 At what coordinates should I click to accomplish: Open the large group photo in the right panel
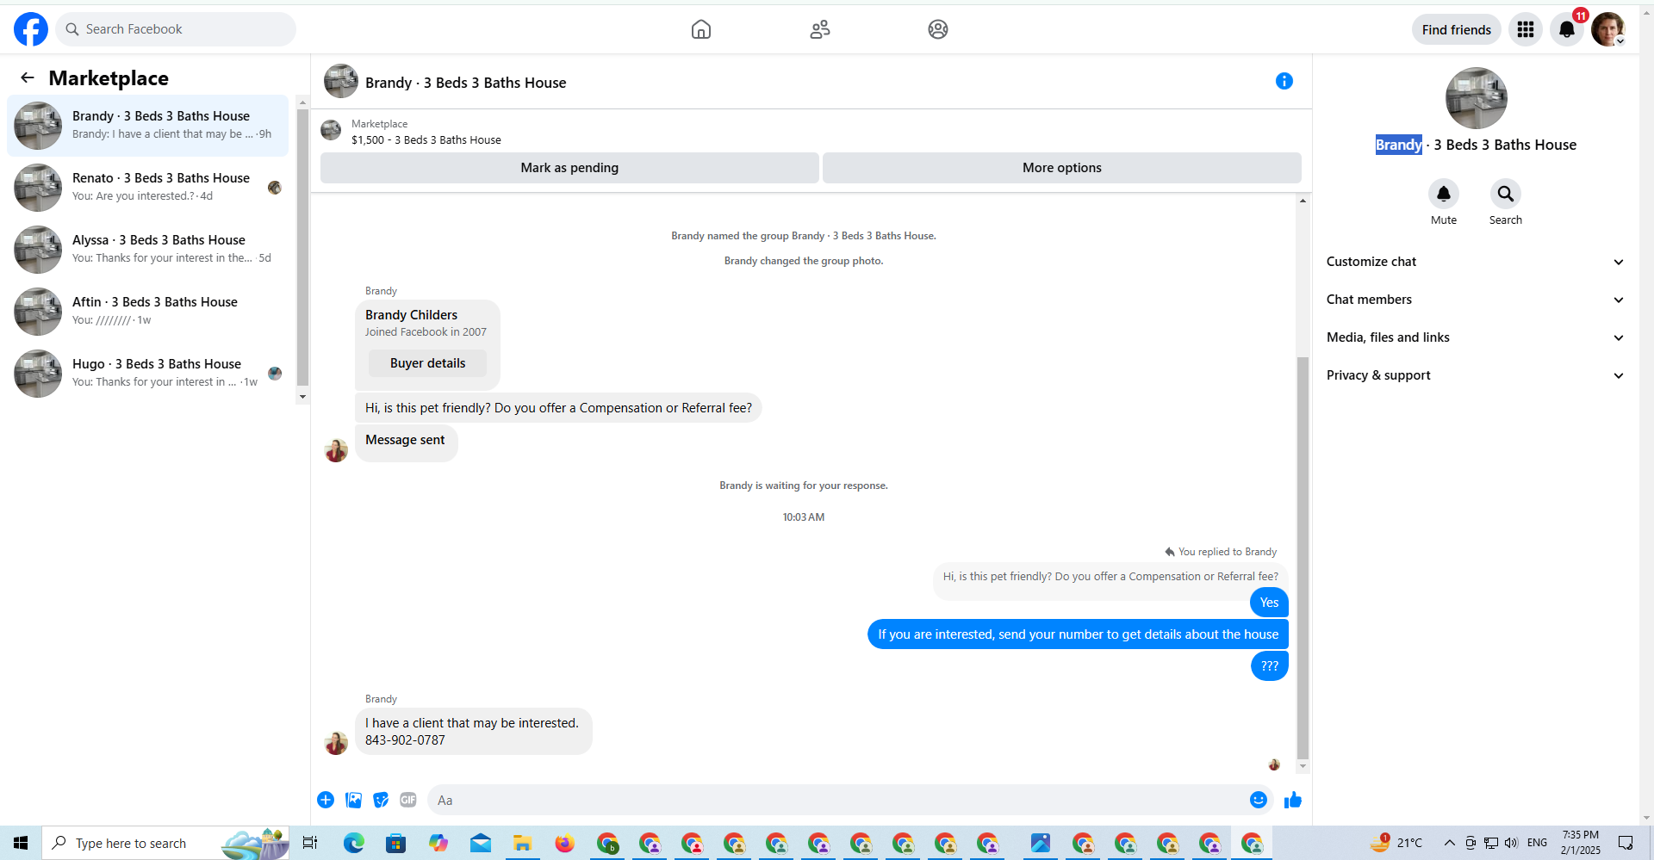click(x=1476, y=98)
